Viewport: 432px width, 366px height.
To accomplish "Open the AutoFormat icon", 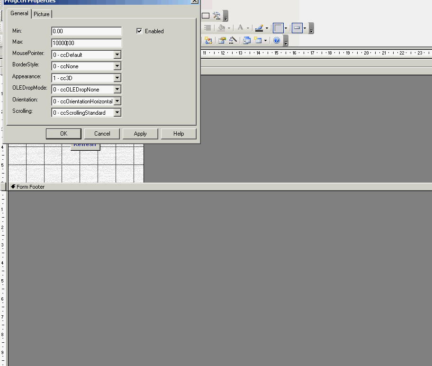I will click(x=208, y=41).
